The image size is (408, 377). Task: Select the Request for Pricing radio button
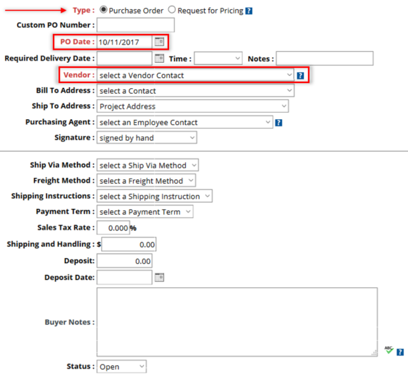(172, 10)
